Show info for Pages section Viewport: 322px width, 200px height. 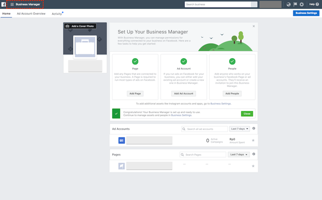coord(254,154)
